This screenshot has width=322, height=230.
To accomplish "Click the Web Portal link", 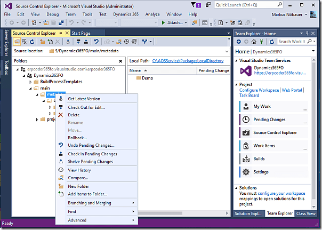I will point(292,90).
